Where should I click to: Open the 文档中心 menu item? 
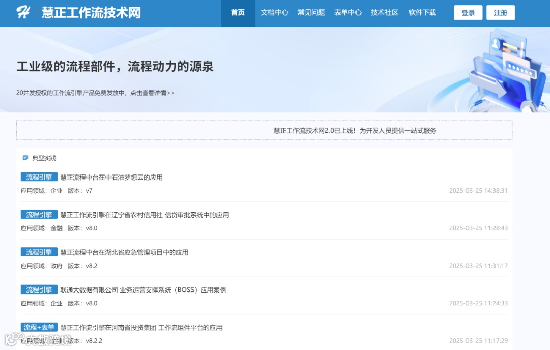pyautogui.click(x=274, y=13)
